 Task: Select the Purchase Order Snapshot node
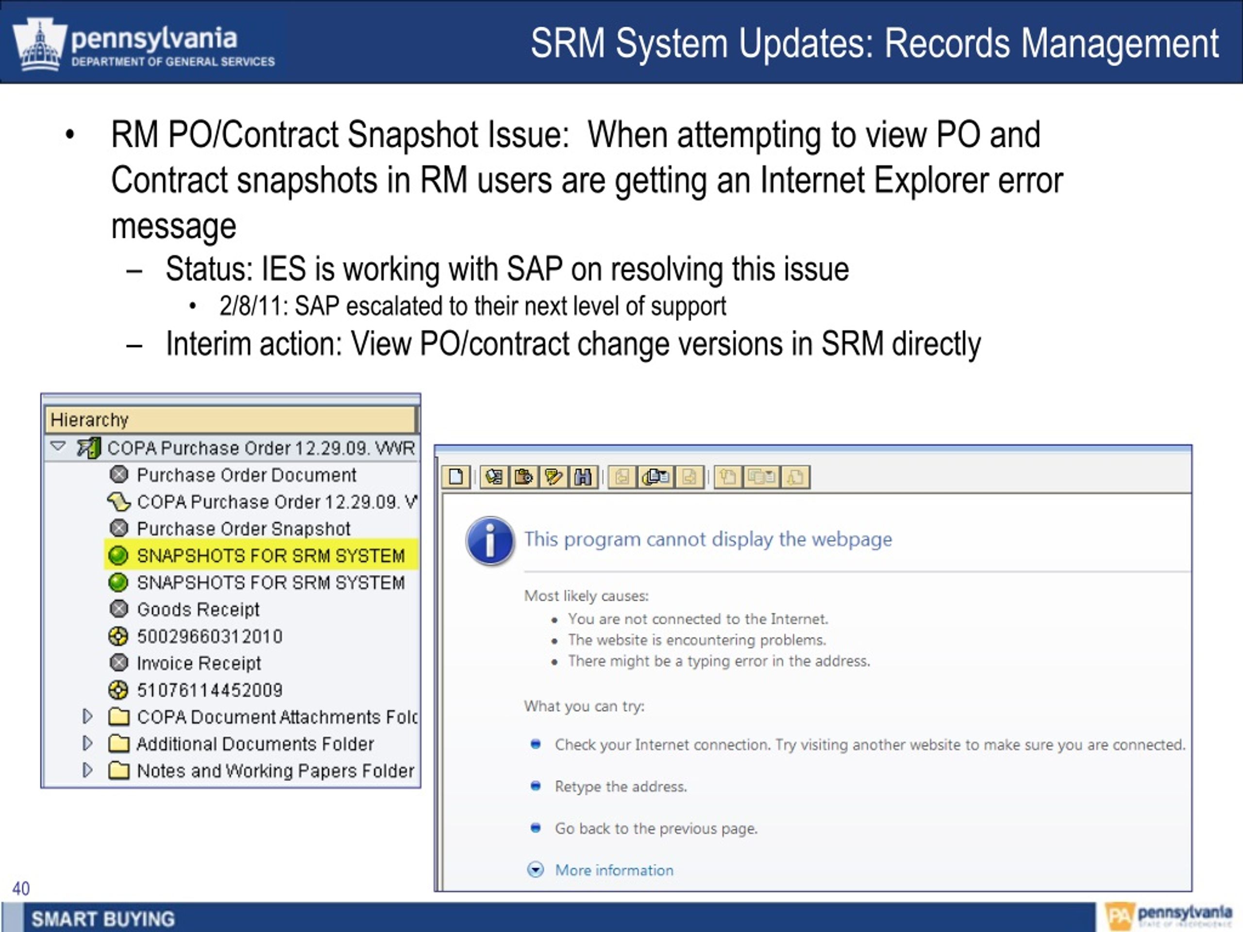coord(243,529)
